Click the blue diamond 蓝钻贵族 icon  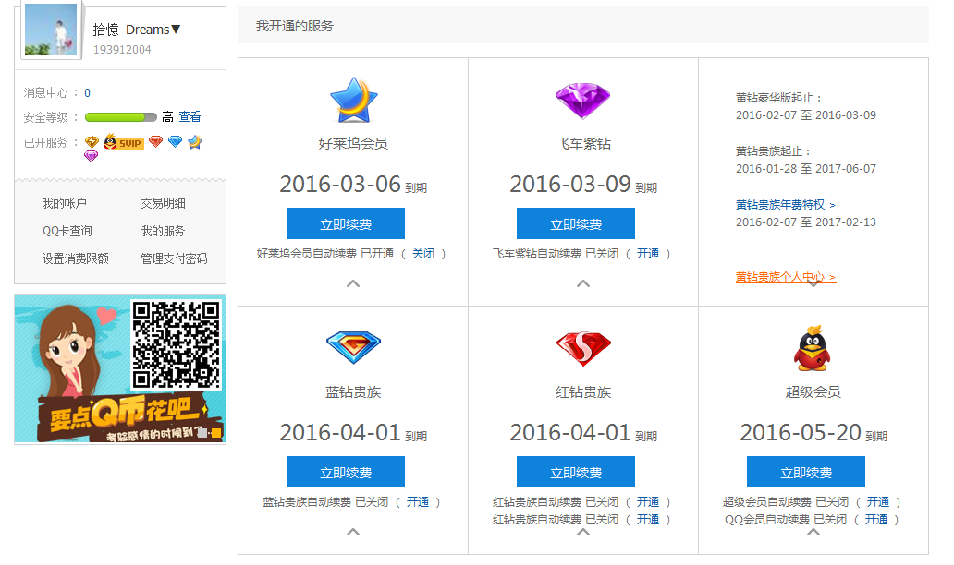353,347
